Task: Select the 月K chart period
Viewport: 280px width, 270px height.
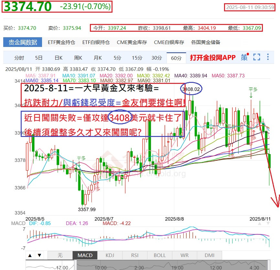Action: 98,58
